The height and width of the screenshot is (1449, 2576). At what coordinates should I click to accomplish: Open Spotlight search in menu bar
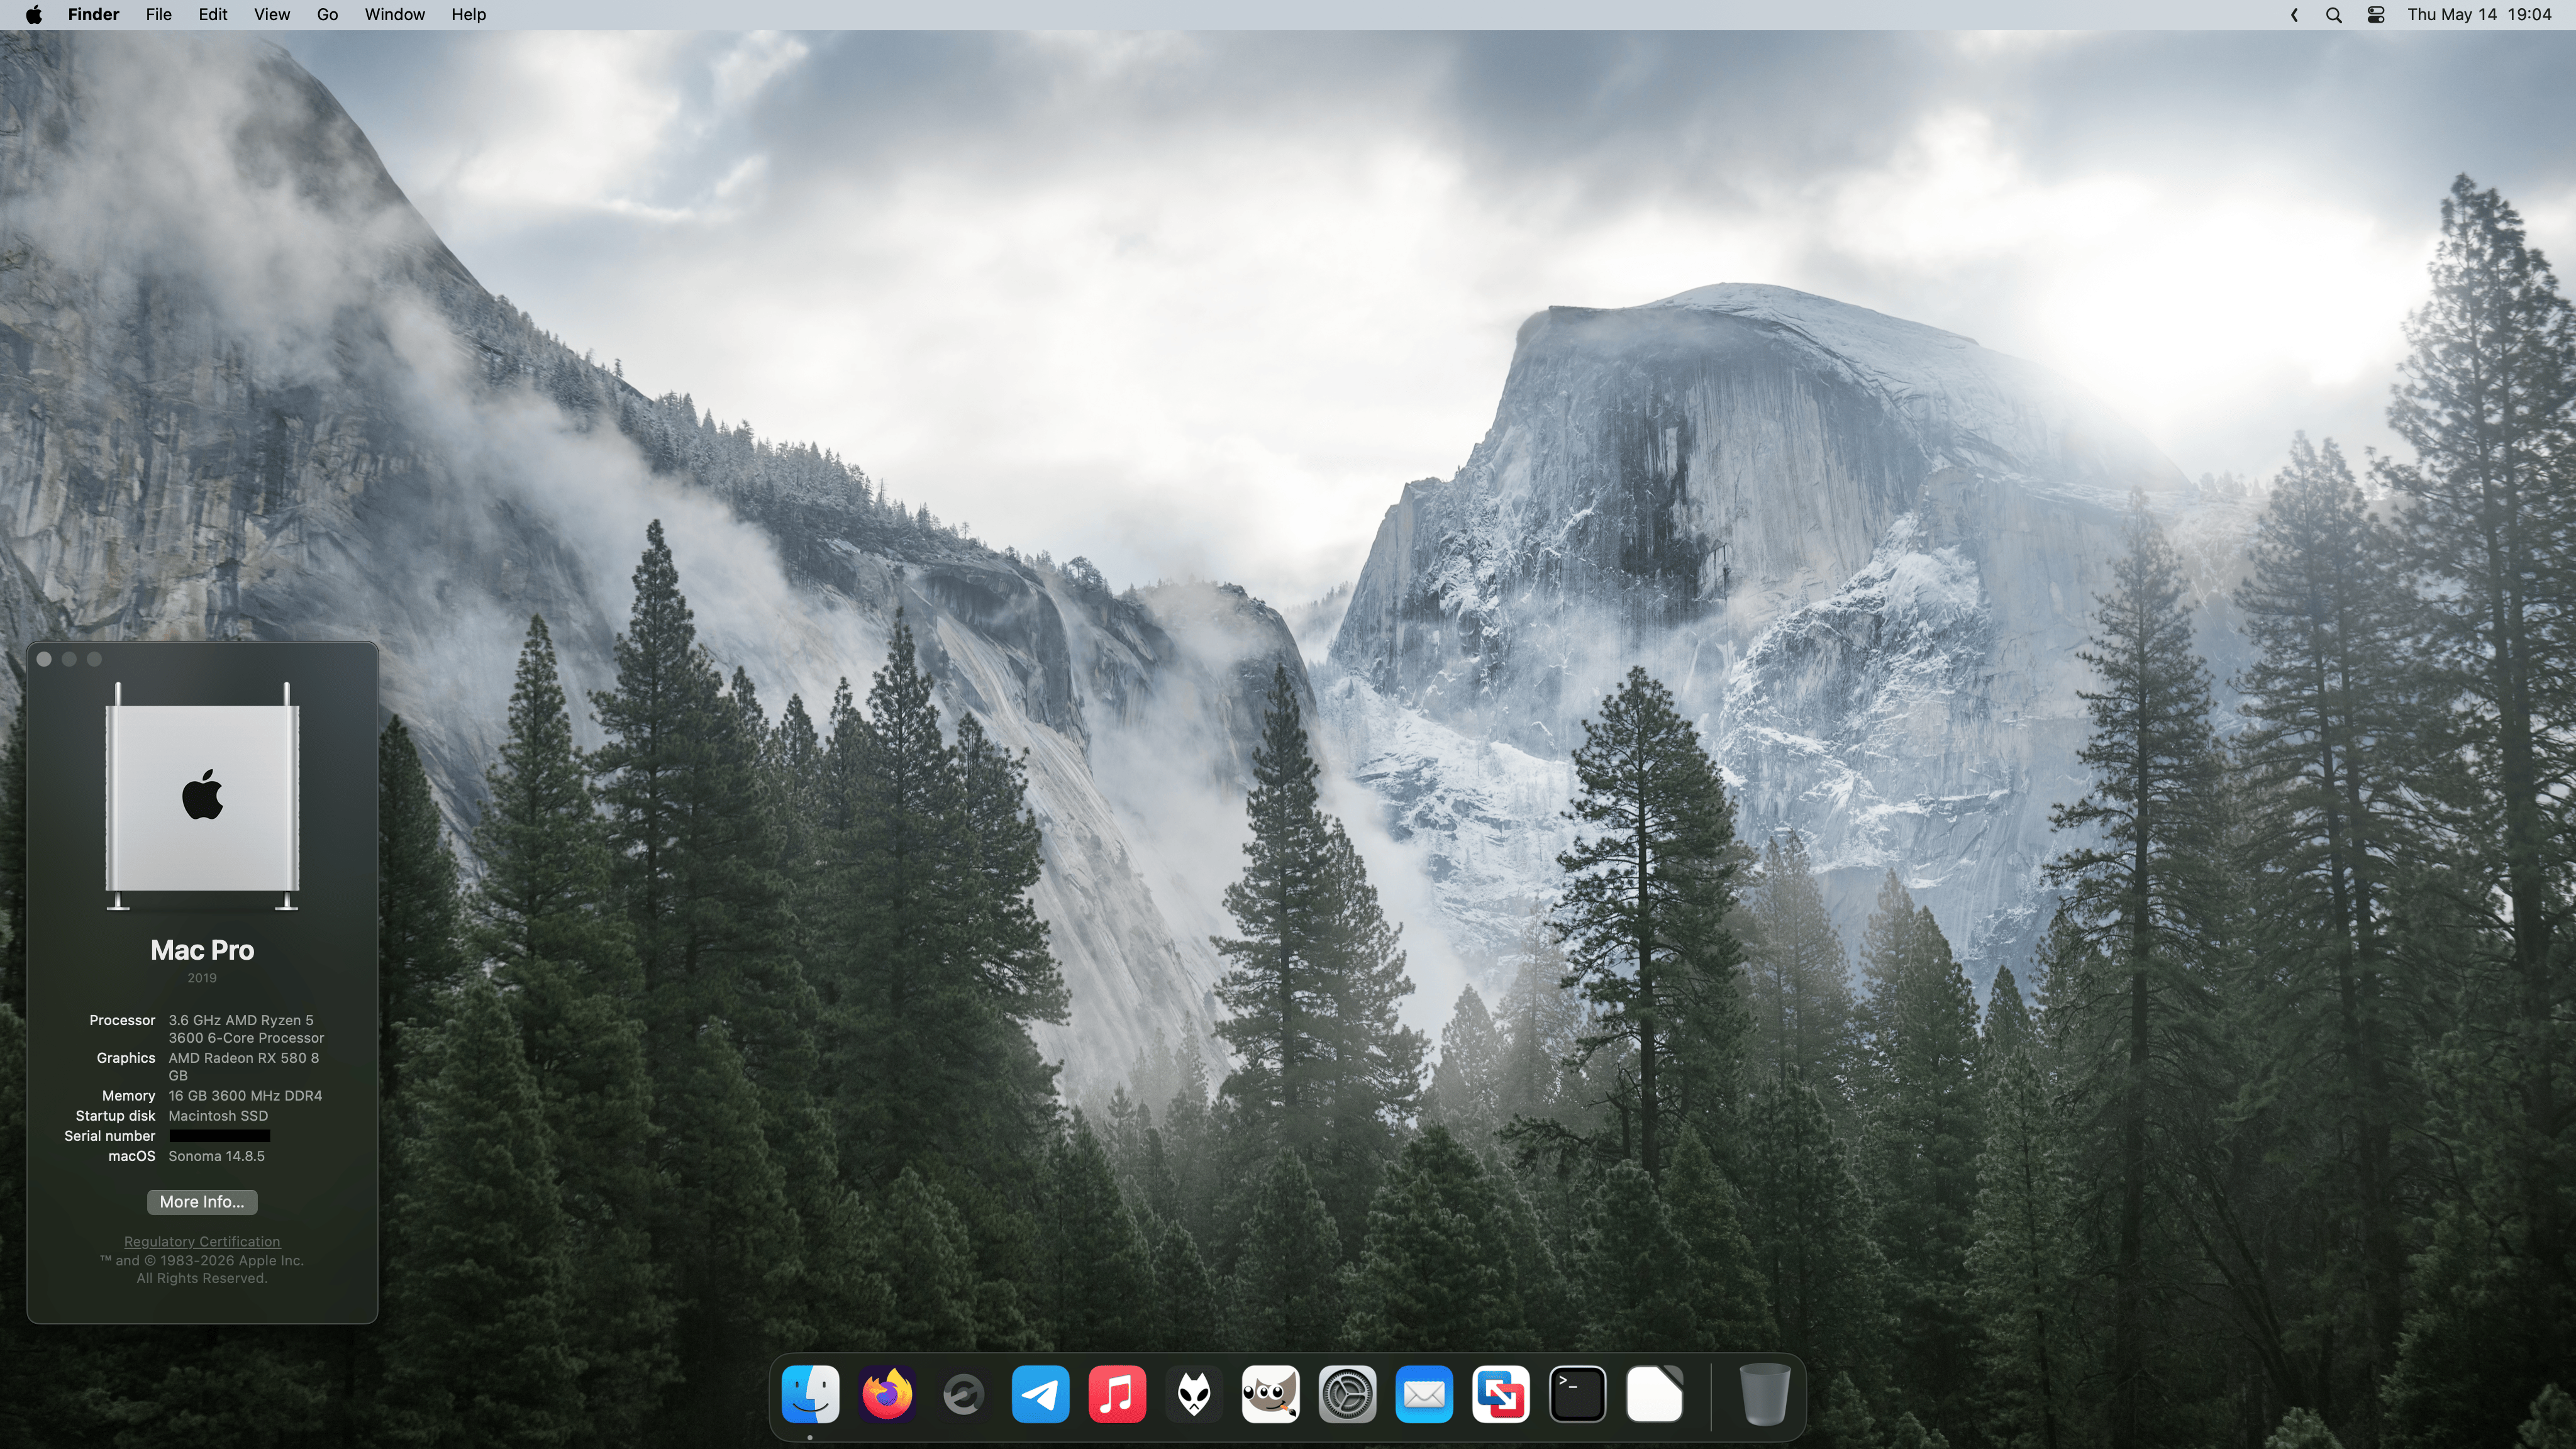point(2333,15)
